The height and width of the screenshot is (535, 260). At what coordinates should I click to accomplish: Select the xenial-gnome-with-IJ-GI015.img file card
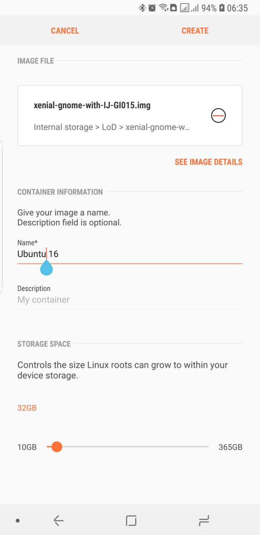click(117, 115)
